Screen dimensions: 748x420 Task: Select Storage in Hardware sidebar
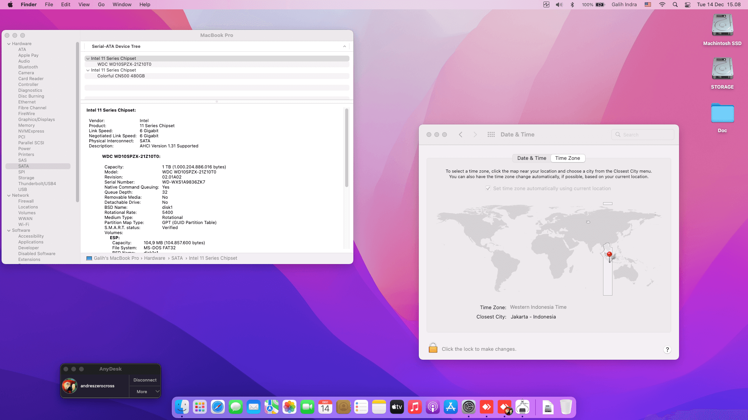coord(26,178)
